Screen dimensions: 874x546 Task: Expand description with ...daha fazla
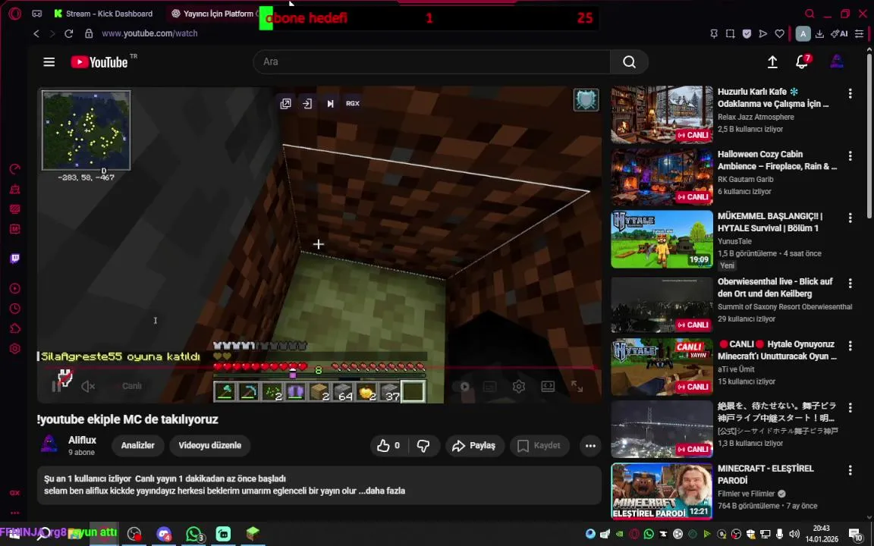[382, 491]
